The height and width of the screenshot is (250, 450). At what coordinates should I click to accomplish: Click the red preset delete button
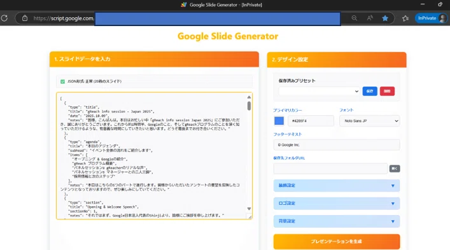point(387,91)
